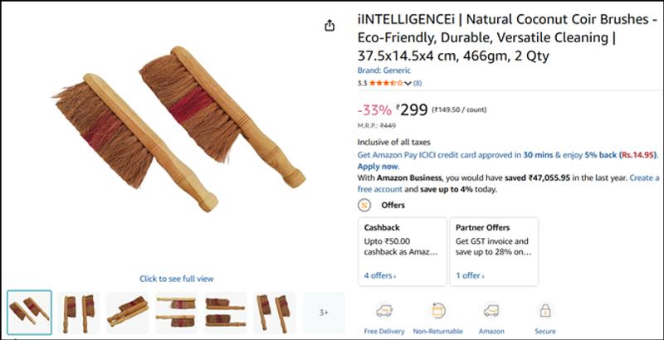
Task: Click the Apply now link
Action: click(x=378, y=166)
